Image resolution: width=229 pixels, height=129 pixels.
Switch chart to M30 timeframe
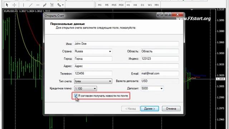(x=121, y=5)
